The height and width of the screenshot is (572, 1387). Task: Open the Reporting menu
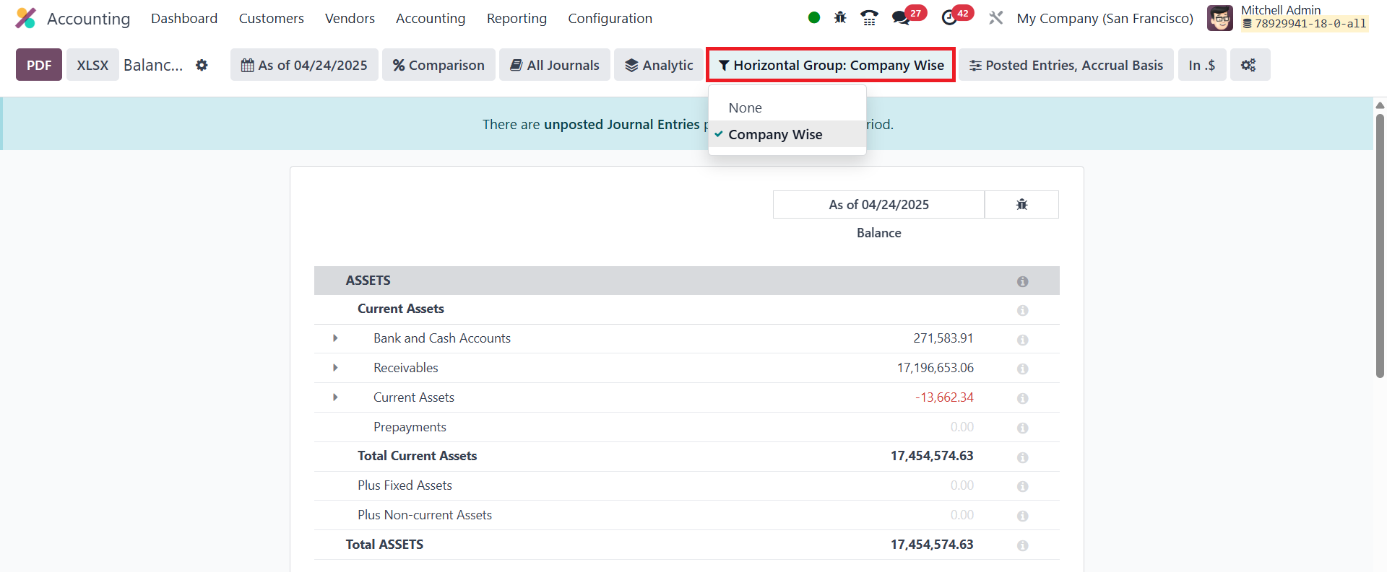(517, 18)
